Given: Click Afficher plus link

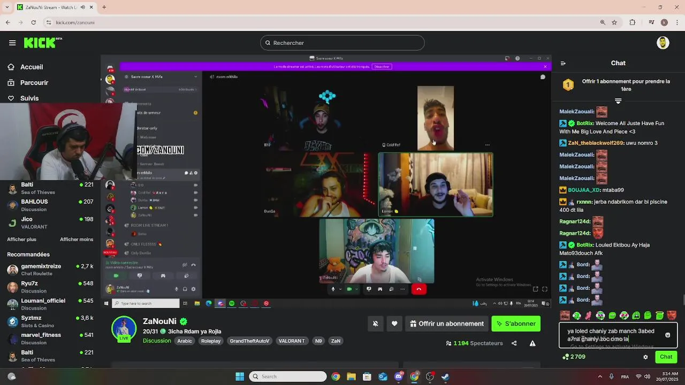Looking at the screenshot, I should click(x=22, y=240).
